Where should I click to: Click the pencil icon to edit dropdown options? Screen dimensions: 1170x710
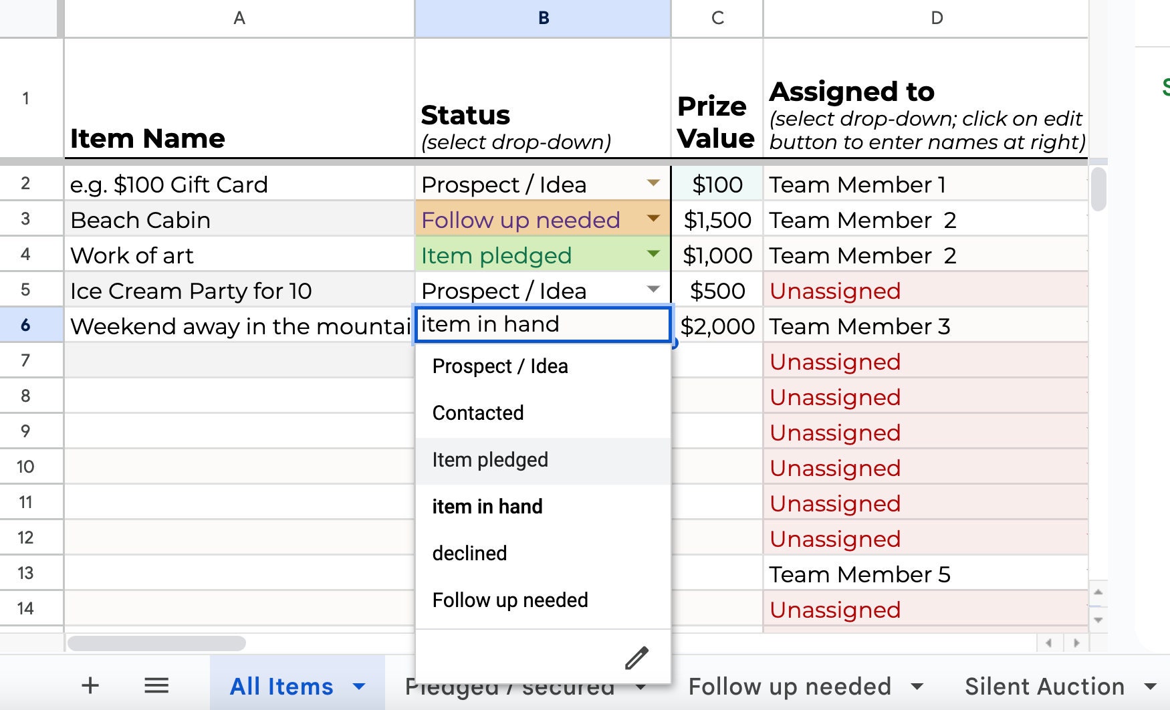(x=637, y=657)
